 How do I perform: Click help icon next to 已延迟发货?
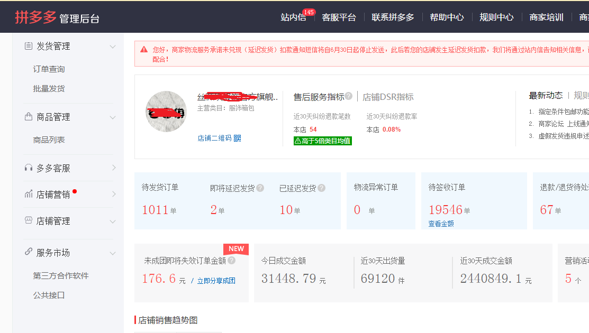click(321, 188)
